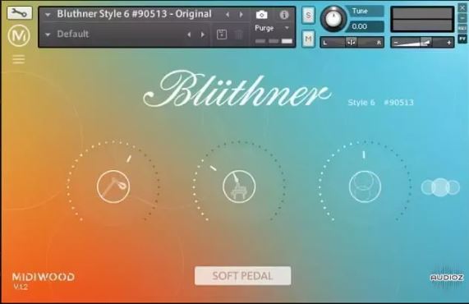Click the piano microphone knob icon
This screenshot has width=469, height=304.
point(239,187)
